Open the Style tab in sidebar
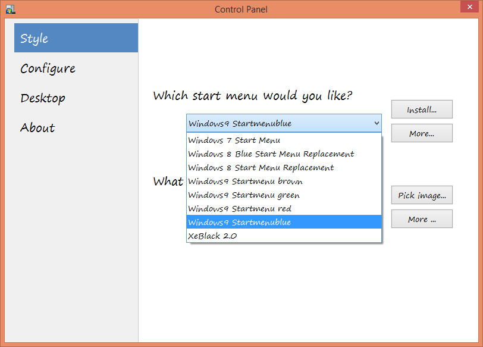The width and height of the screenshot is (483, 347). 76,38
